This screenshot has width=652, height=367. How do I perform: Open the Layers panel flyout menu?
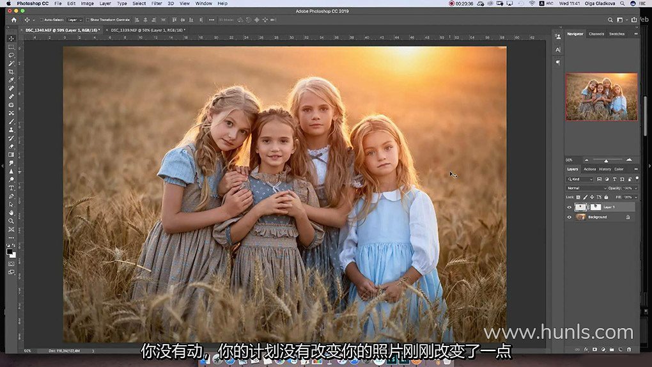(x=636, y=169)
